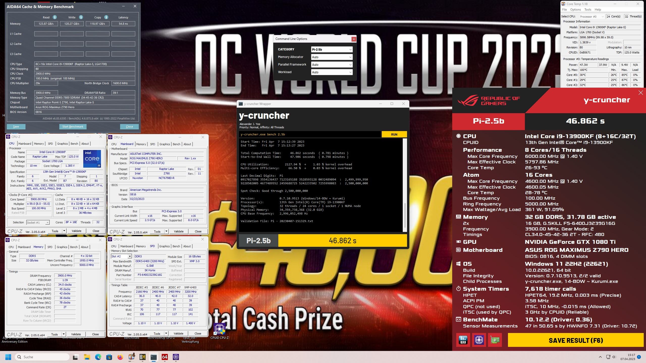The width and height of the screenshot is (646, 363).
Task: Click the SAVE RESULT (F6) button
Action: click(576, 340)
